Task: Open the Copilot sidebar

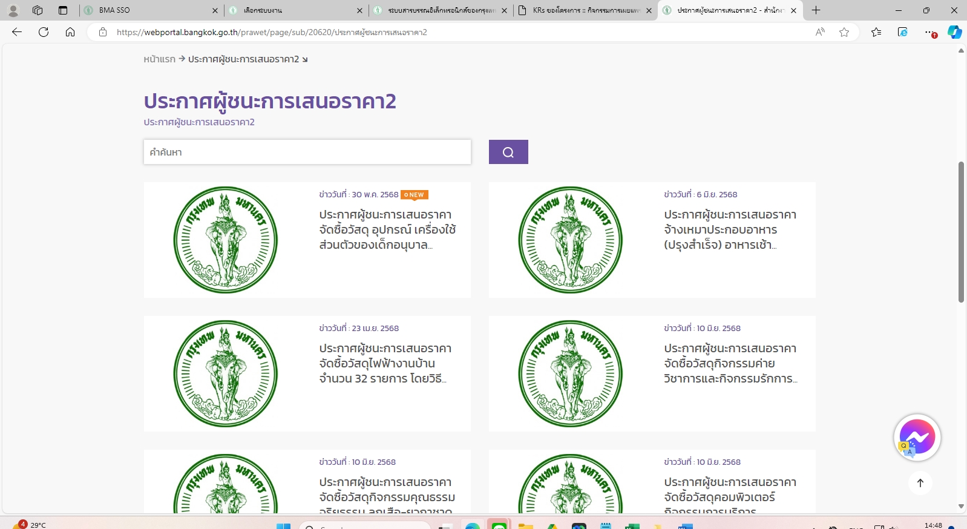Action: [x=955, y=32]
